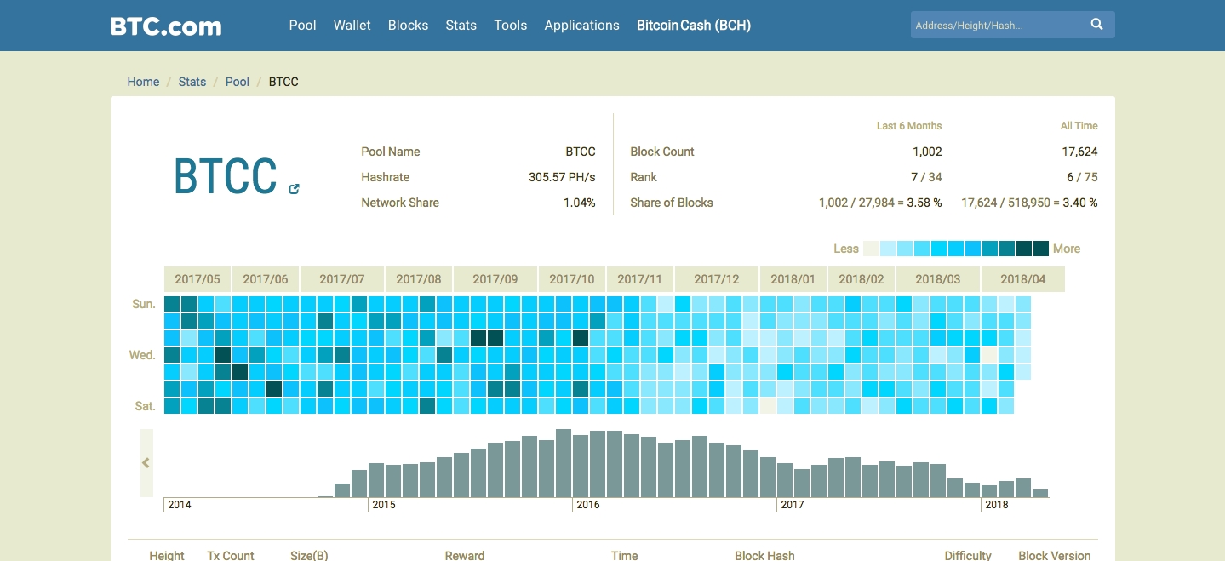Click the Sat. row label
The width and height of the screenshot is (1225, 561).
(x=146, y=406)
